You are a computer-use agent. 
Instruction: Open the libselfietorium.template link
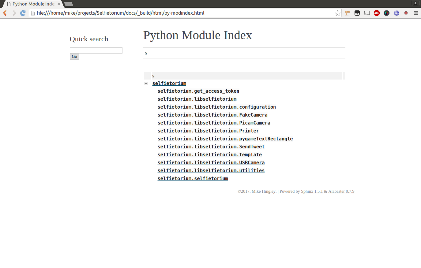[210, 155]
